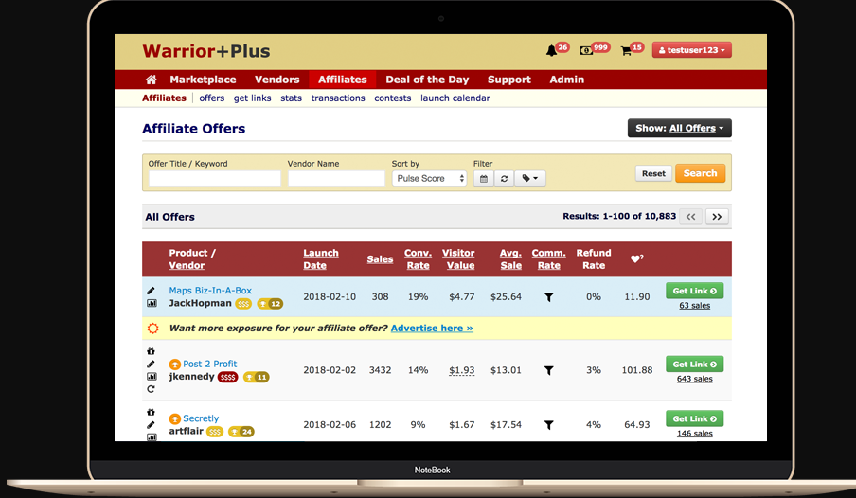Click the funnel icon in Secretly row
Screen dimensions: 856x498
(x=549, y=425)
